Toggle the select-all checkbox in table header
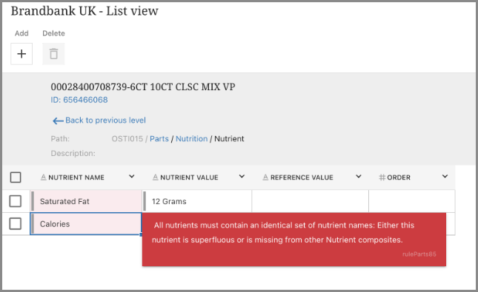 (16, 177)
